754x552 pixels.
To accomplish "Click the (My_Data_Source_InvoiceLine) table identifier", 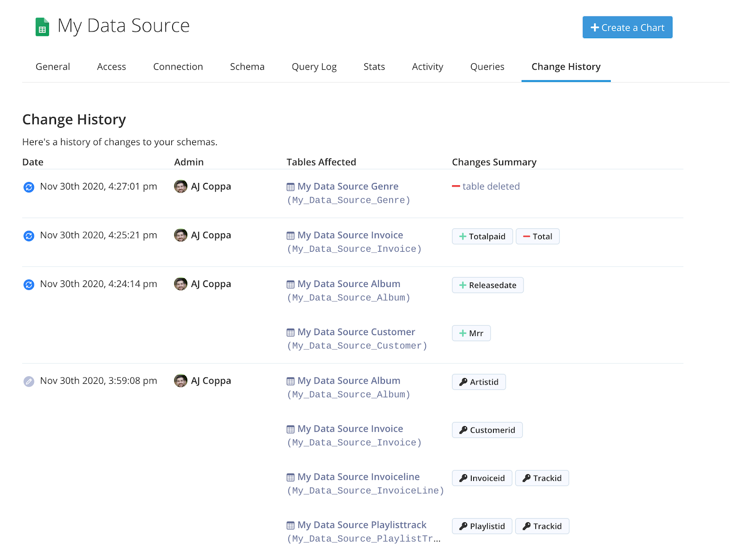I will point(366,491).
